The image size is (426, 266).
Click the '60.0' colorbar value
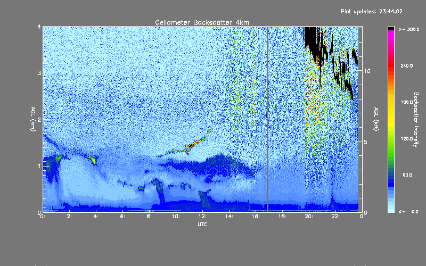pos(407,175)
